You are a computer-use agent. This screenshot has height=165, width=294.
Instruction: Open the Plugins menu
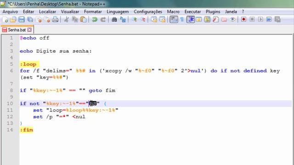click(213, 11)
